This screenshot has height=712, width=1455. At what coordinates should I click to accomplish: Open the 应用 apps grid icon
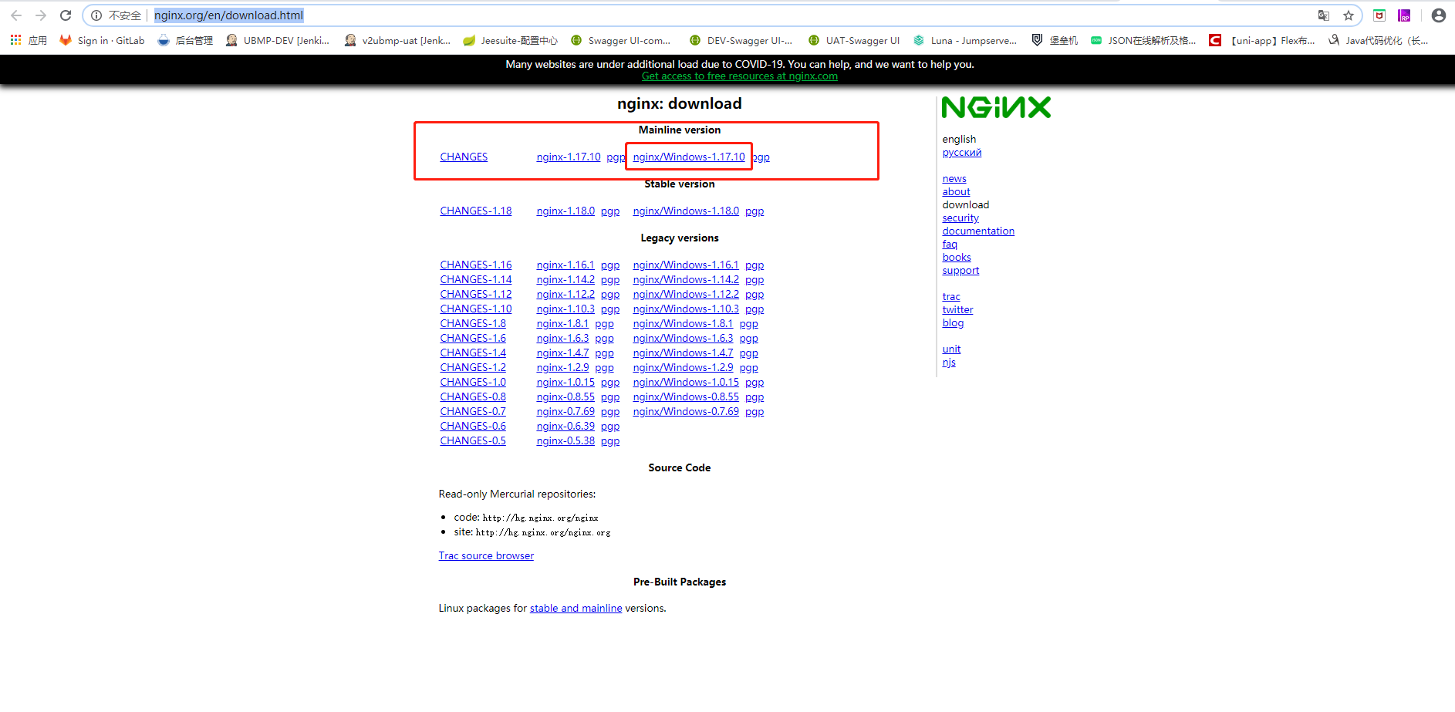tap(15, 40)
